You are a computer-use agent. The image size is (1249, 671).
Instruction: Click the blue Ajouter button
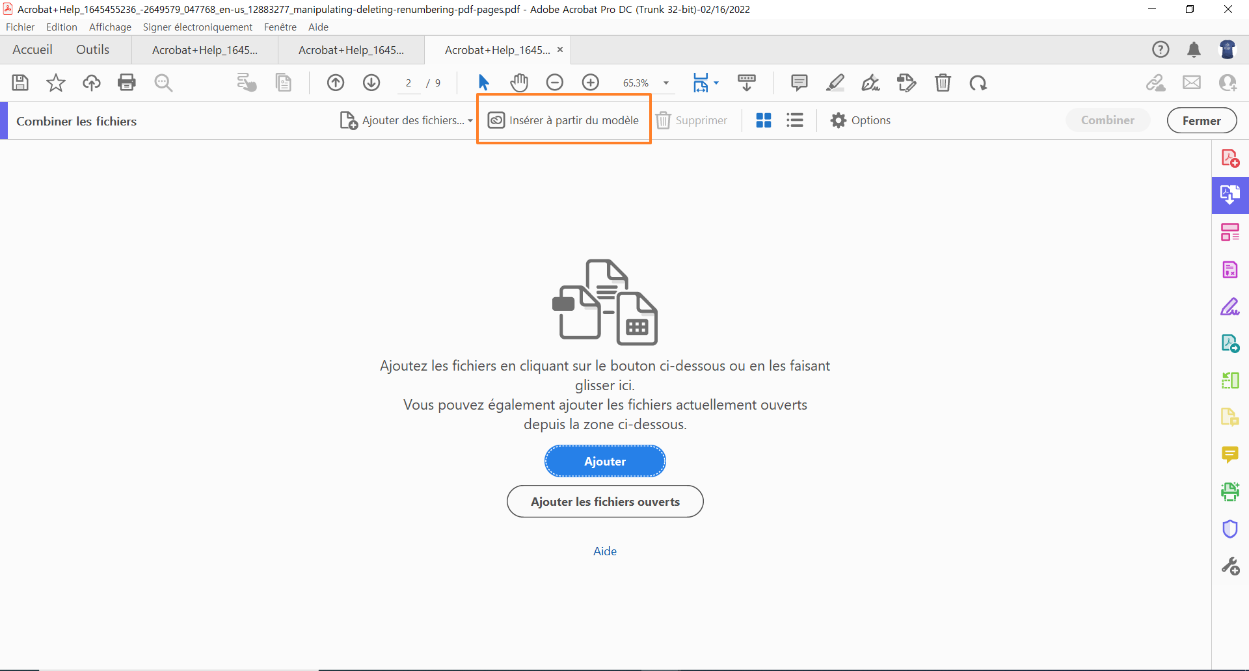coord(605,461)
